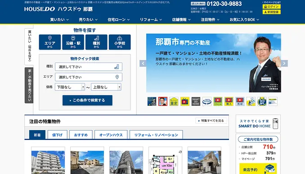305x174 pixels.
Task: Open the スマホでくらす家 SMART DO HOME banner
Action: (258, 124)
